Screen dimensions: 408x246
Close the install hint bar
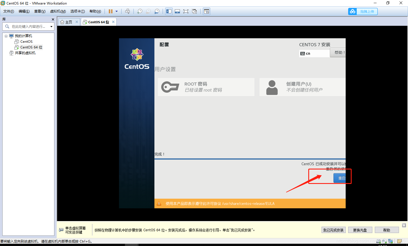pos(404,225)
